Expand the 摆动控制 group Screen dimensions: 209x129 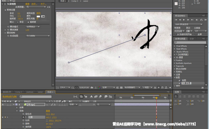[5, 33]
